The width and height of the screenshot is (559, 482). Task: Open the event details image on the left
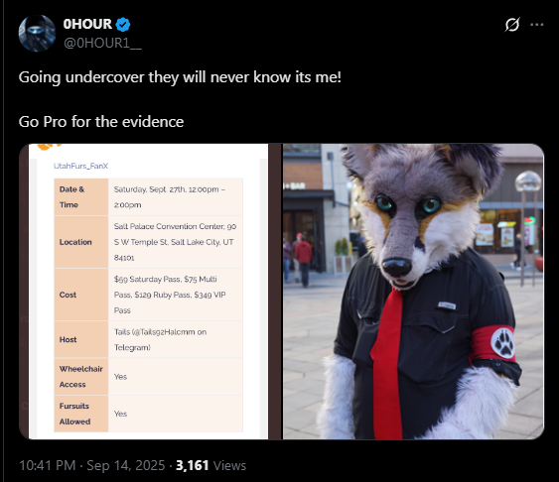point(150,292)
